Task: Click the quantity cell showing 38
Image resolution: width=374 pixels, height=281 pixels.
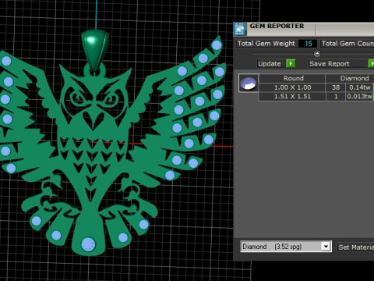Action: click(336, 87)
